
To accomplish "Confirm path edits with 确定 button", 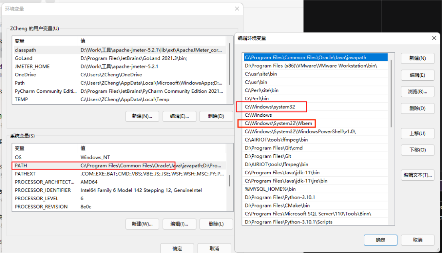I will (x=380, y=240).
